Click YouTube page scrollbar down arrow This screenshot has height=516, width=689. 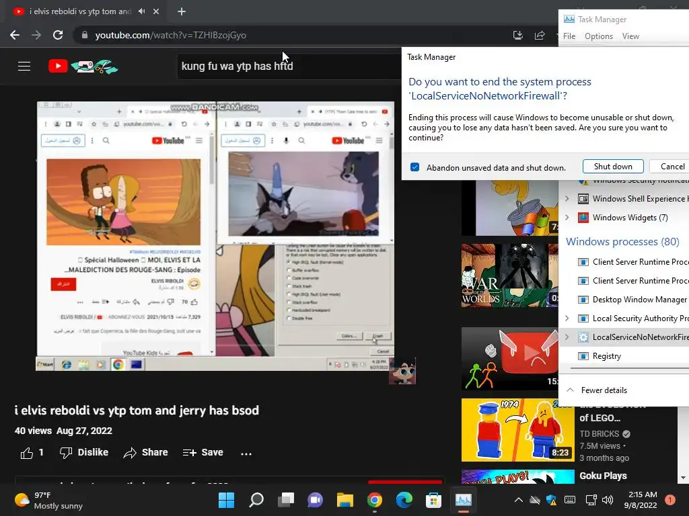click(682, 478)
